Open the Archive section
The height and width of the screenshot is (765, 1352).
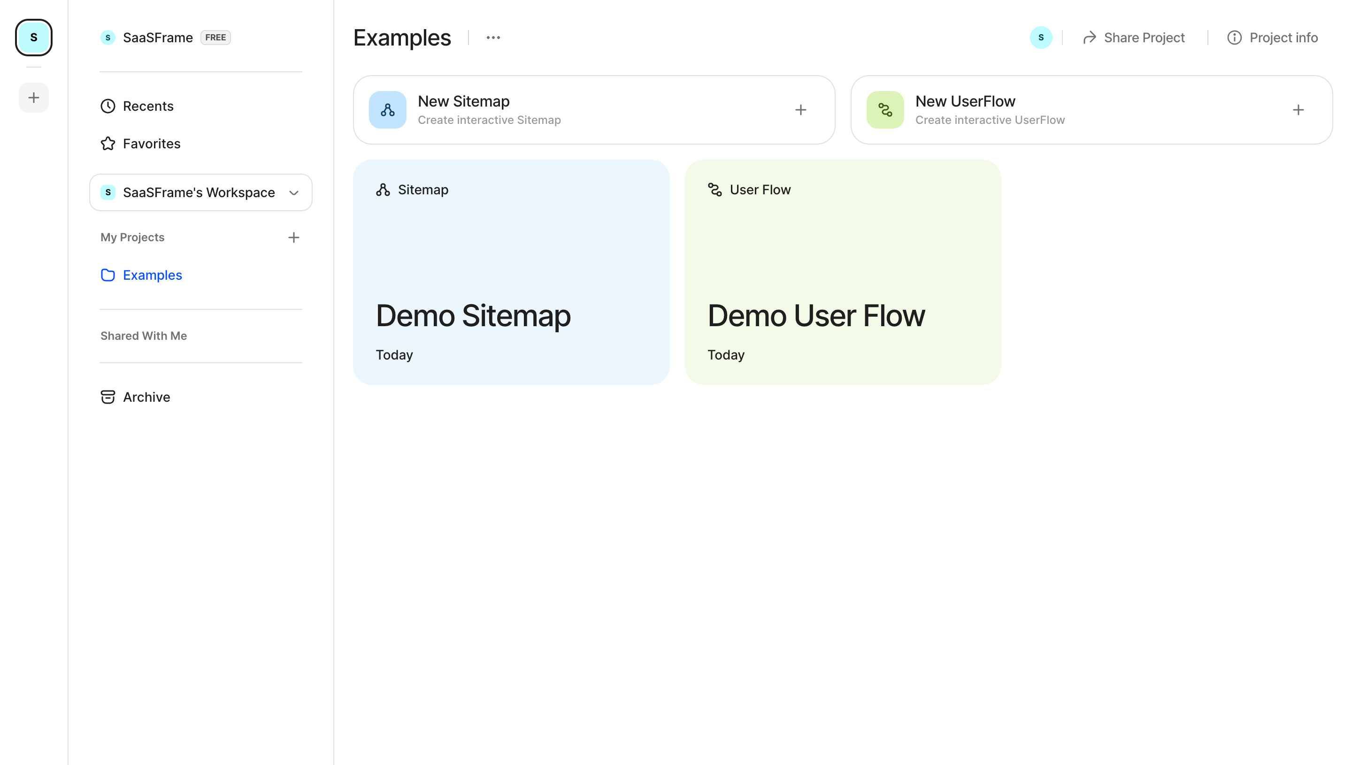coord(136,397)
